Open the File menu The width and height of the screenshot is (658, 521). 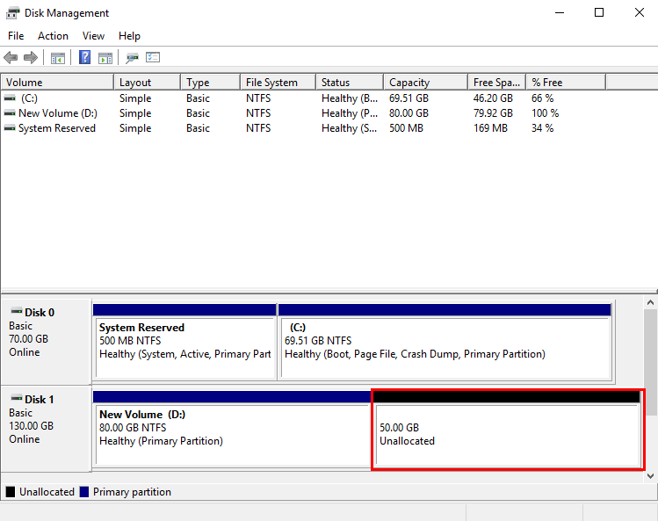tap(16, 36)
